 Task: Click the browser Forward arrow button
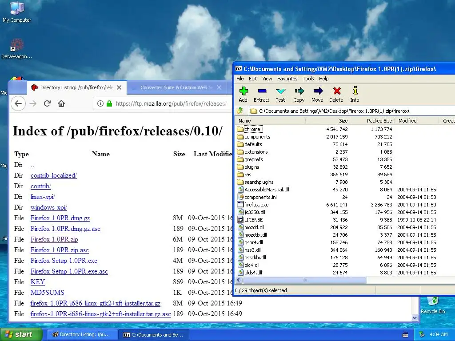pyautogui.click(x=33, y=103)
